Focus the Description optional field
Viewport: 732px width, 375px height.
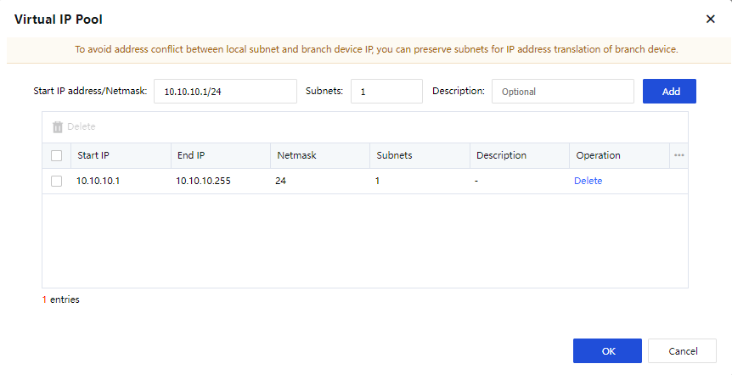[562, 91]
